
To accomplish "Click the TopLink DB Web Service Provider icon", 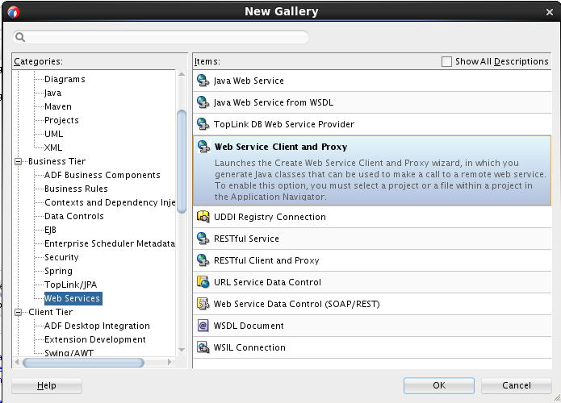I will coord(203,124).
